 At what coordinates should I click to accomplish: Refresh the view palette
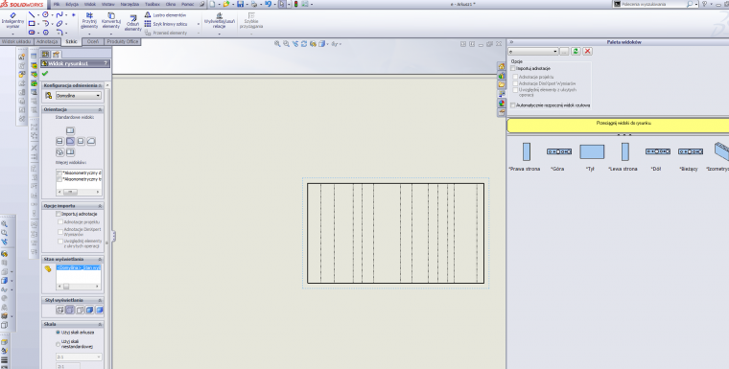pos(576,51)
